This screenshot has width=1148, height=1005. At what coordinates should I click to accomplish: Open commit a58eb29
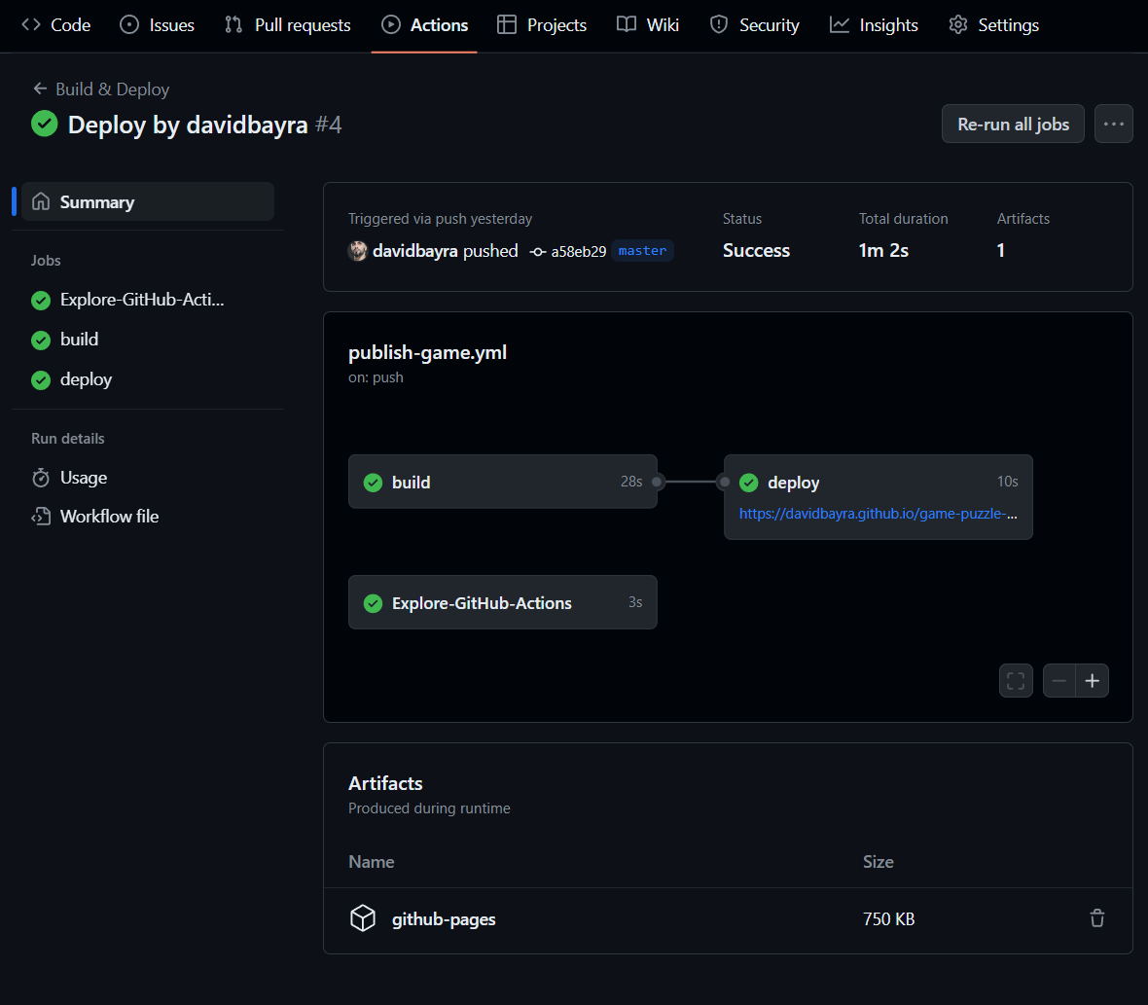pos(579,251)
